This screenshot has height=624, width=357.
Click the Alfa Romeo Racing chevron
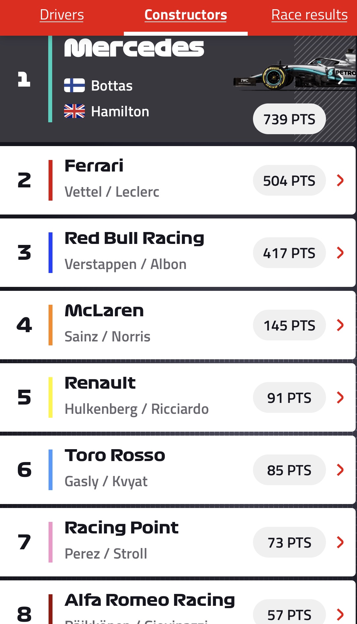(x=340, y=614)
